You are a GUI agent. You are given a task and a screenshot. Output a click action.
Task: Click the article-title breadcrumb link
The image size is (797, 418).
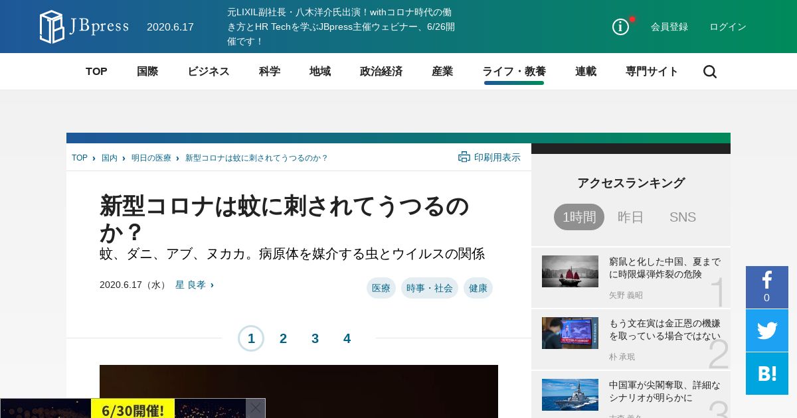(256, 158)
